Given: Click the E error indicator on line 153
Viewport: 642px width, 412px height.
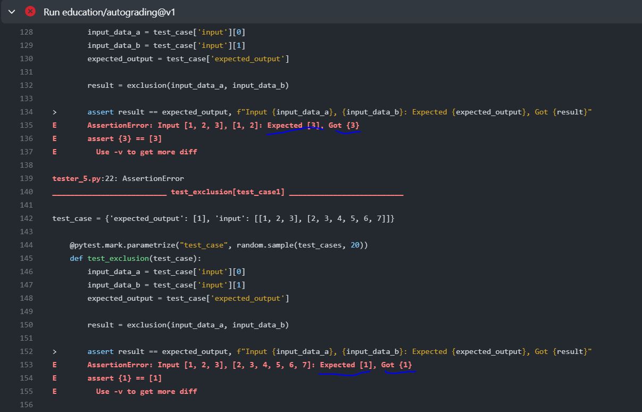Looking at the screenshot, I should (x=54, y=365).
